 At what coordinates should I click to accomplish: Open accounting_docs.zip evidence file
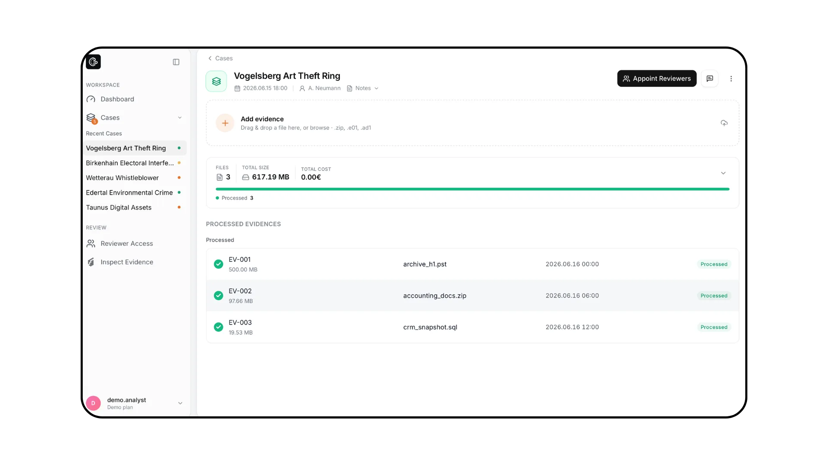pyautogui.click(x=435, y=296)
